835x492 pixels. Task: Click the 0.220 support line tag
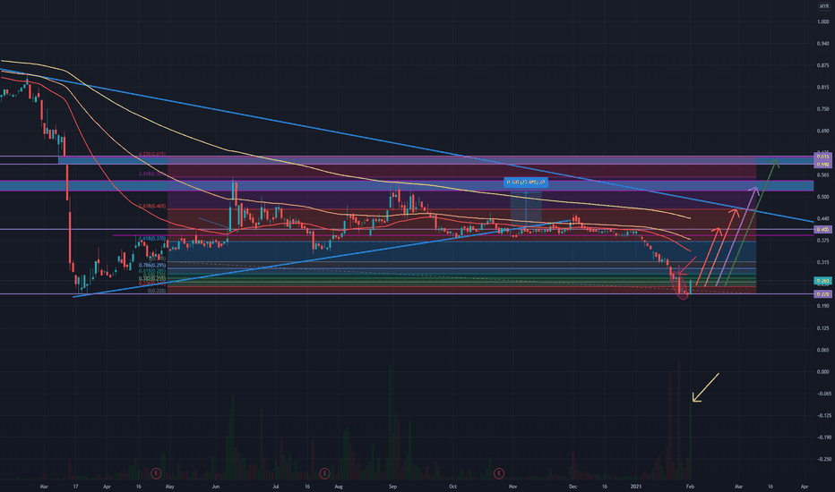point(822,293)
